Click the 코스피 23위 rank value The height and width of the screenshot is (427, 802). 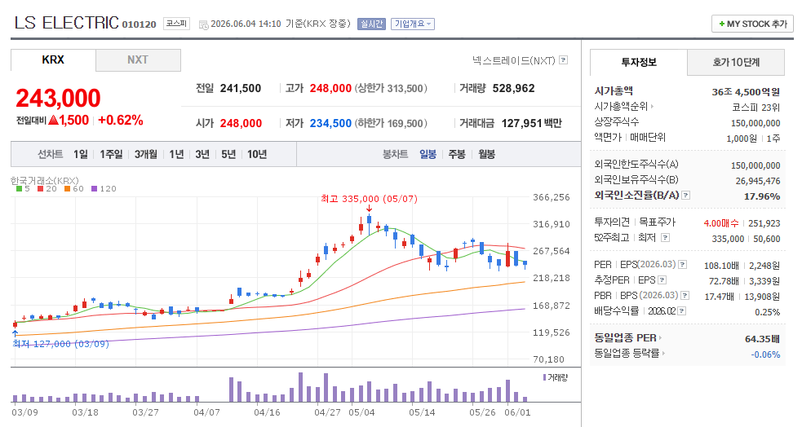click(756, 108)
